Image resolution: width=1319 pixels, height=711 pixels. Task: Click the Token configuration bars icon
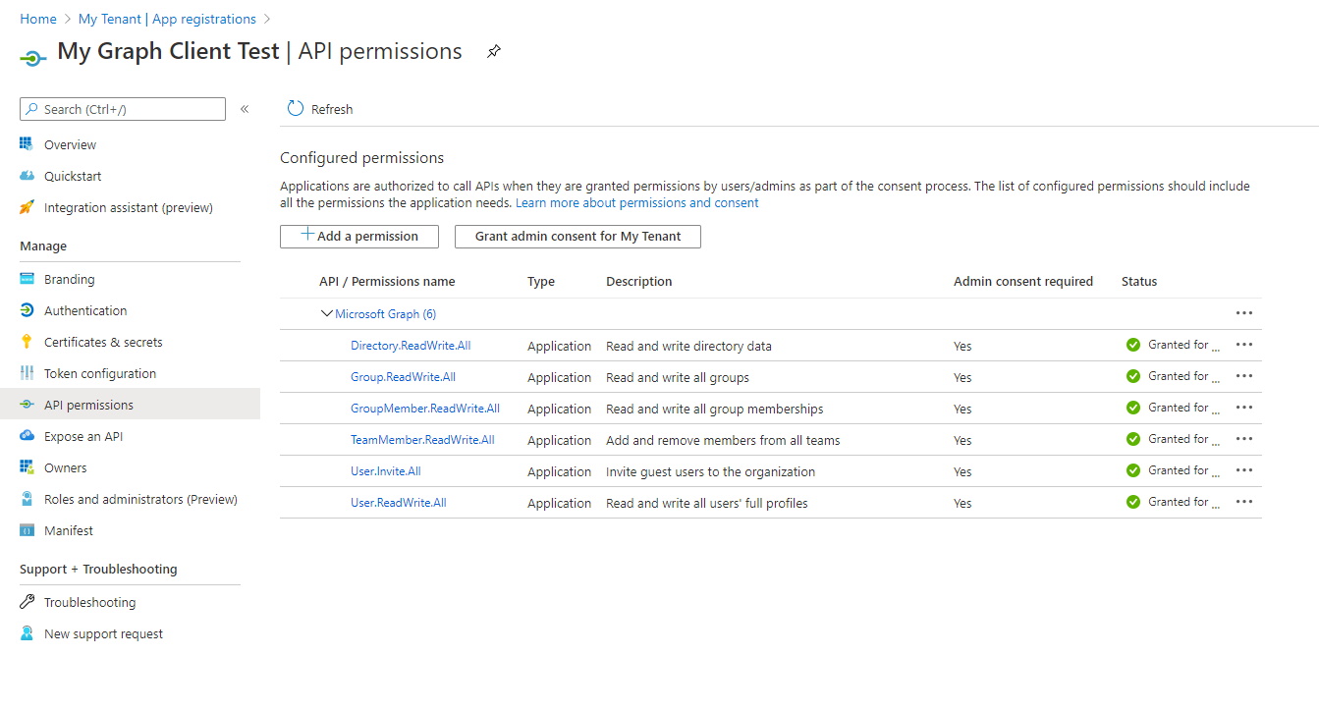point(27,373)
